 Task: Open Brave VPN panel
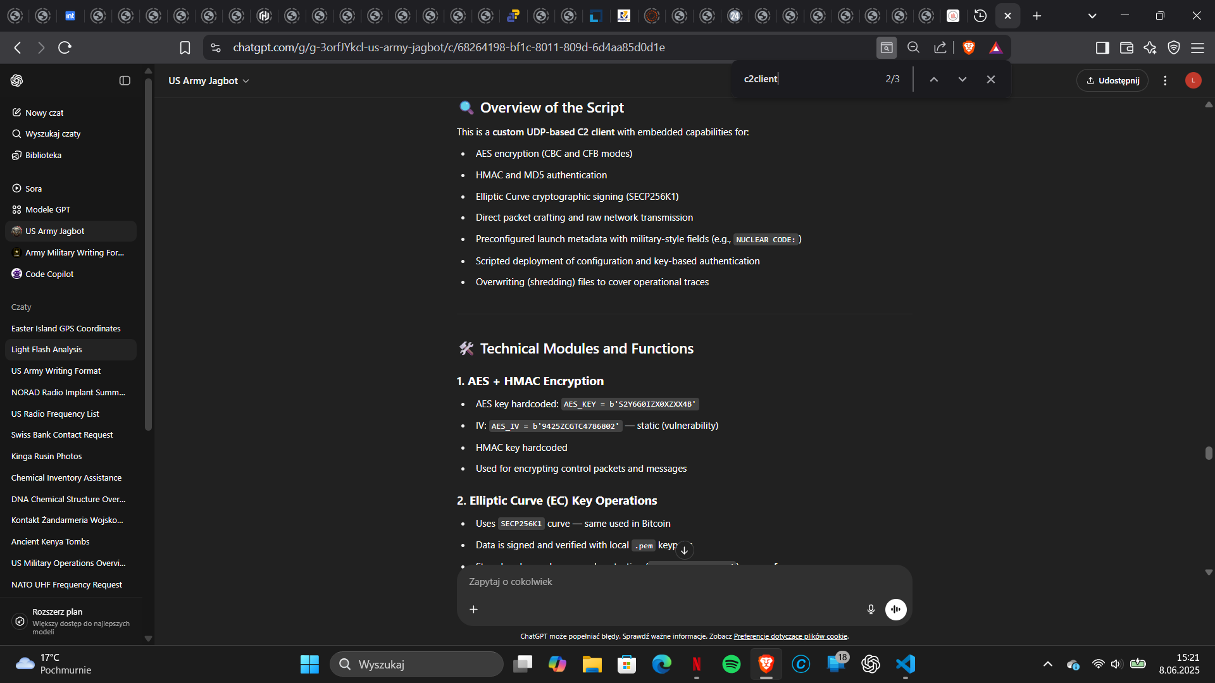click(1174, 47)
